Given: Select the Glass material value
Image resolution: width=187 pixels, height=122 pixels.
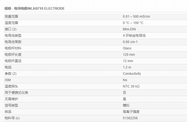Looking at the screenshot, I should [127, 48].
